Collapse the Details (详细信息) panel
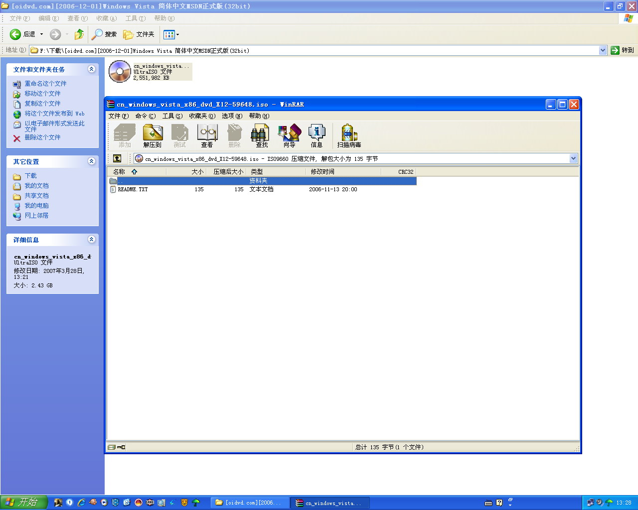This screenshot has height=510, width=638. point(91,240)
